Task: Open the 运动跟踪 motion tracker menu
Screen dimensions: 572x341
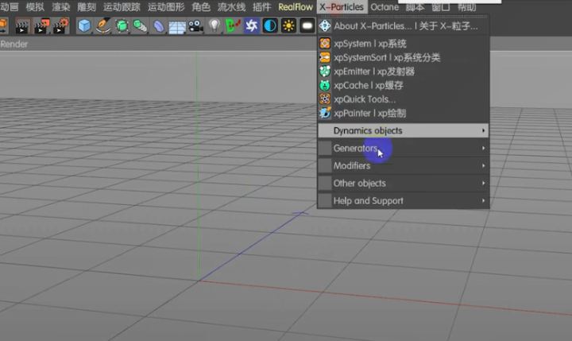Action: [122, 7]
